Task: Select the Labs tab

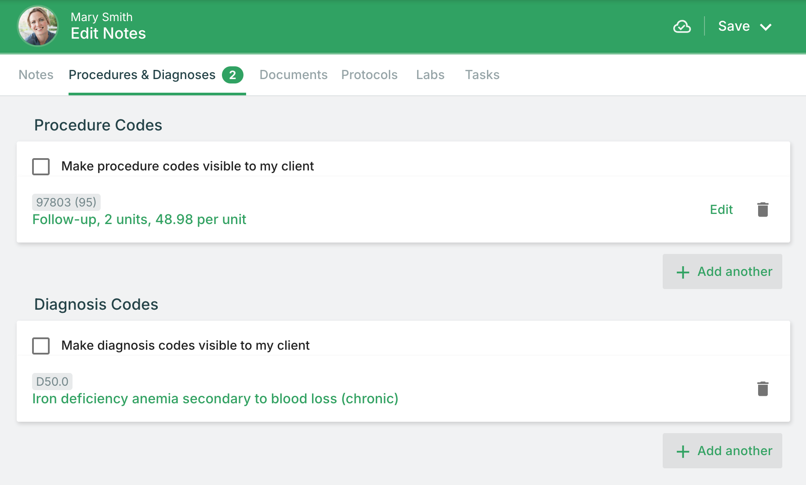Action: [430, 75]
